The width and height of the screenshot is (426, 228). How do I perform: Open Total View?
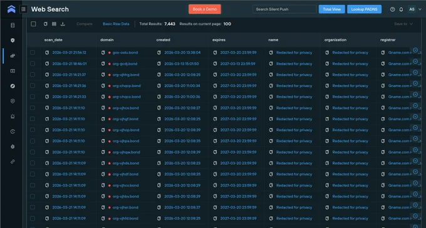coord(332,9)
